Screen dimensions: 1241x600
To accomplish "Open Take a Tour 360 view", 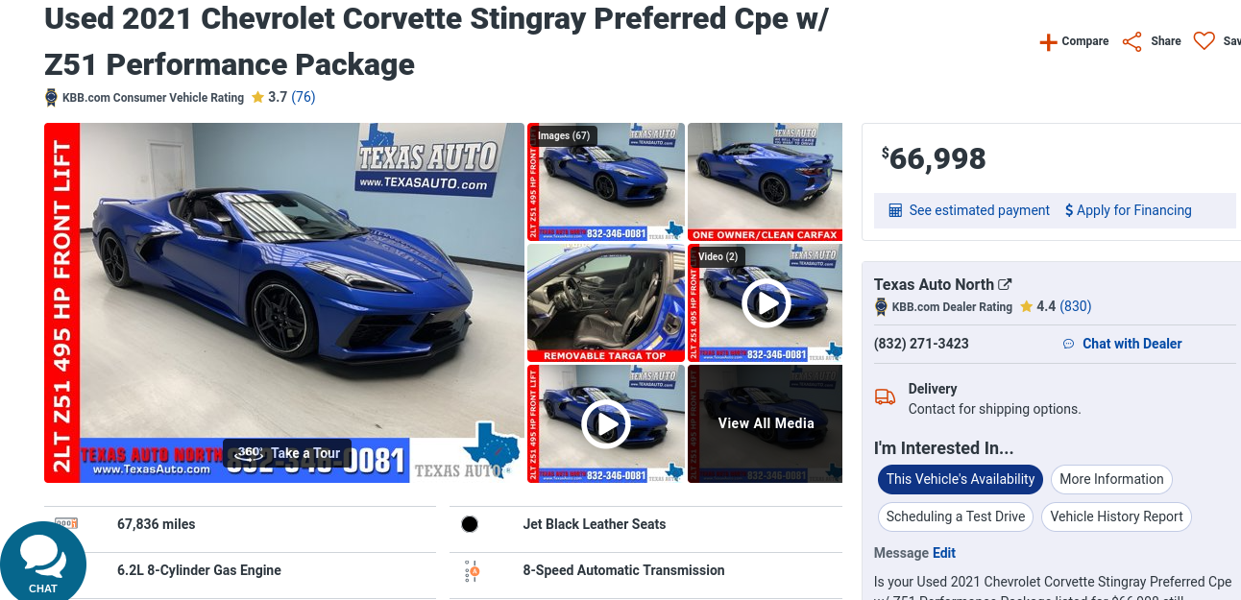I will 287,453.
